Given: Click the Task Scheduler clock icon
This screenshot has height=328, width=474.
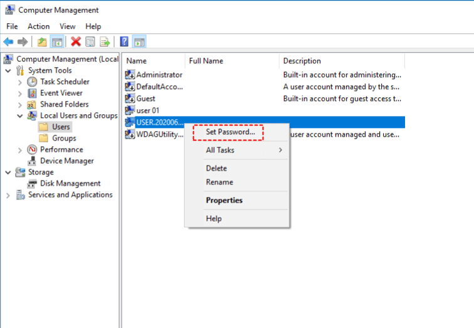Looking at the screenshot, I should [x=32, y=82].
